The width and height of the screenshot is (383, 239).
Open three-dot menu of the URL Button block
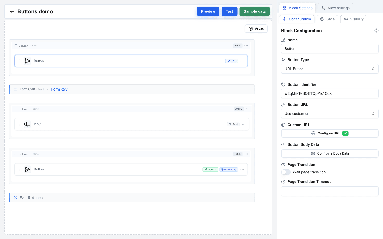tap(242, 61)
